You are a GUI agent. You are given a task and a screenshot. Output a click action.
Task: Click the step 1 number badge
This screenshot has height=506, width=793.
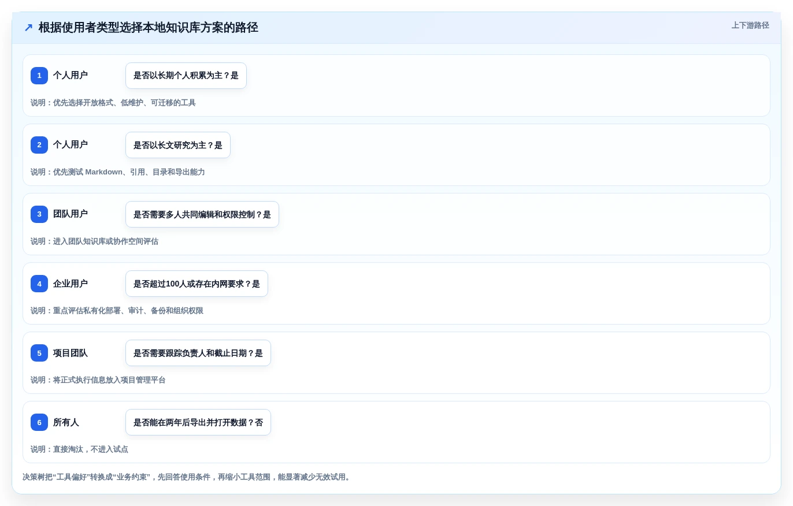coord(39,76)
